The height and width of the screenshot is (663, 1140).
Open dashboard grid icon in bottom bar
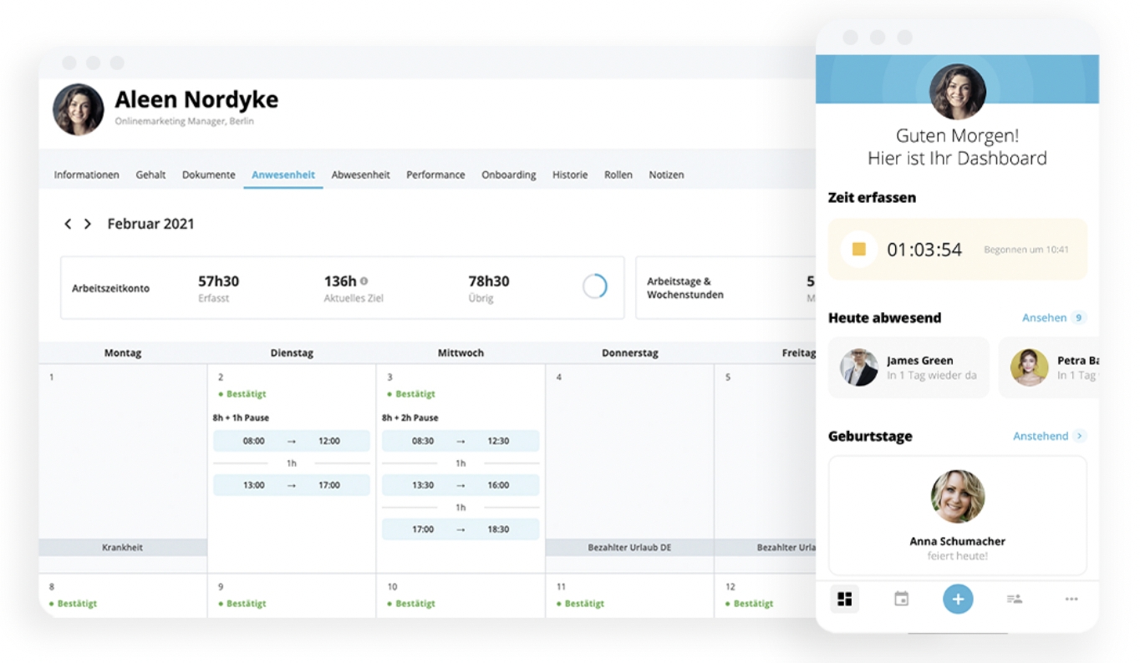coord(845,599)
